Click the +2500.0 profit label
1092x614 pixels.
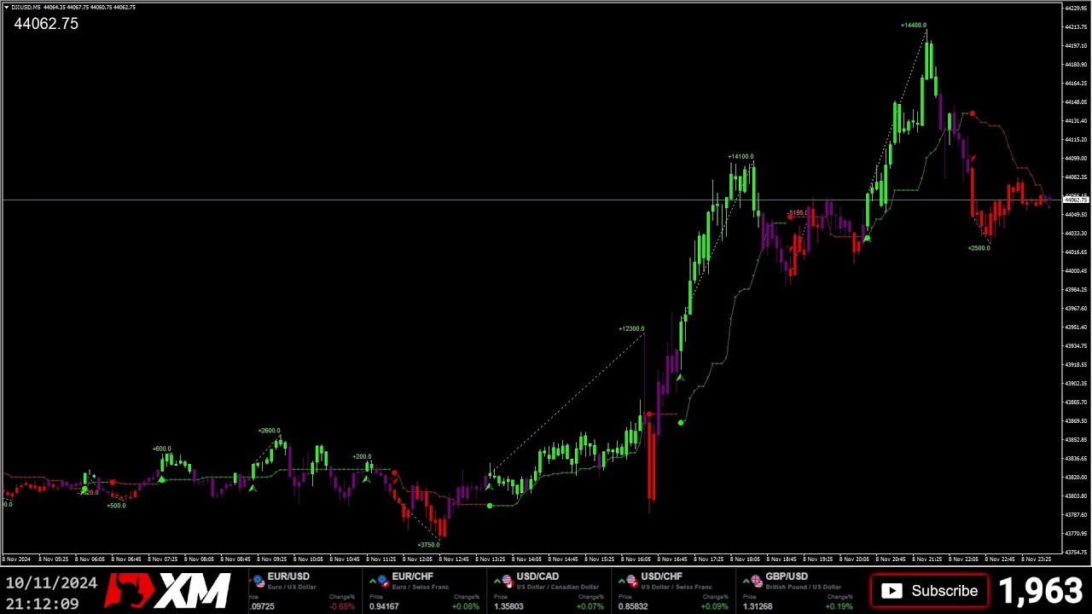(x=979, y=248)
